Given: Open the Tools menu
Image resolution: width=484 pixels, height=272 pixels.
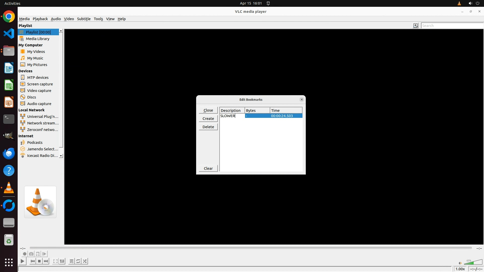Looking at the screenshot, I should pyautogui.click(x=98, y=19).
